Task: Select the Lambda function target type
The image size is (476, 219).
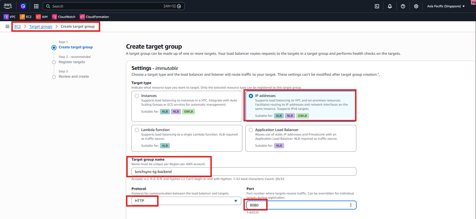Action: [x=137, y=130]
